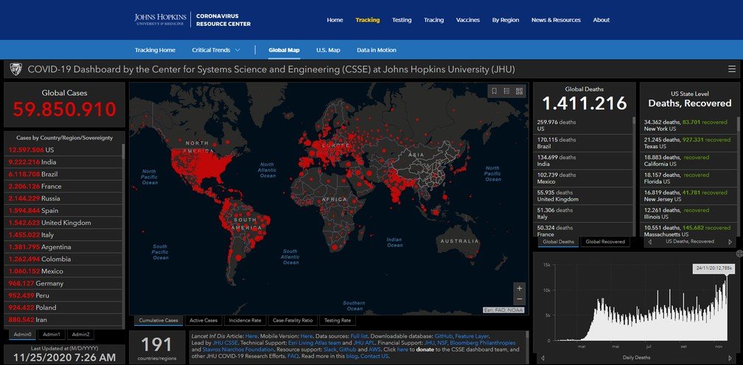Select India in the cases list
The image size is (743, 365).
[x=63, y=162]
